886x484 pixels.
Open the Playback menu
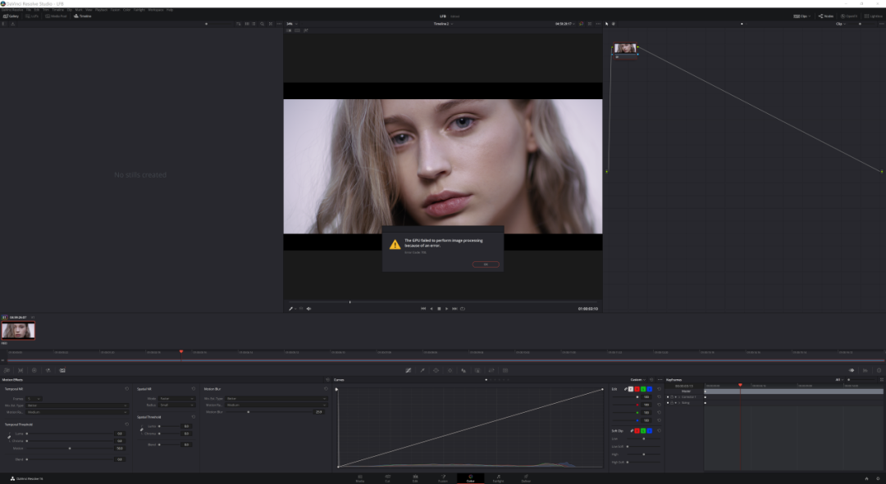101,10
